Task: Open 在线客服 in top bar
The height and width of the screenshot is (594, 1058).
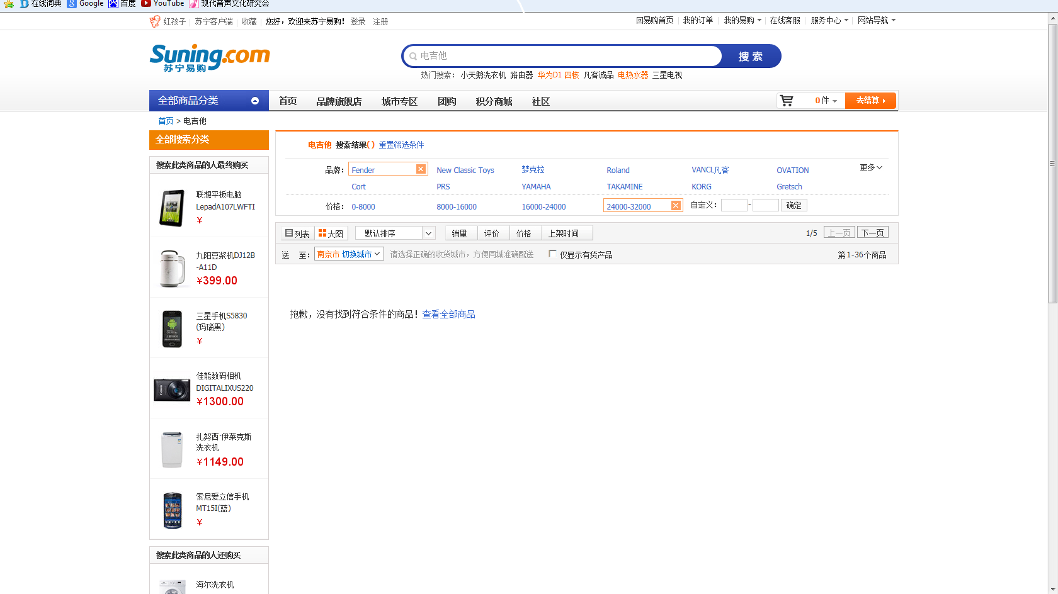Action: click(x=785, y=20)
